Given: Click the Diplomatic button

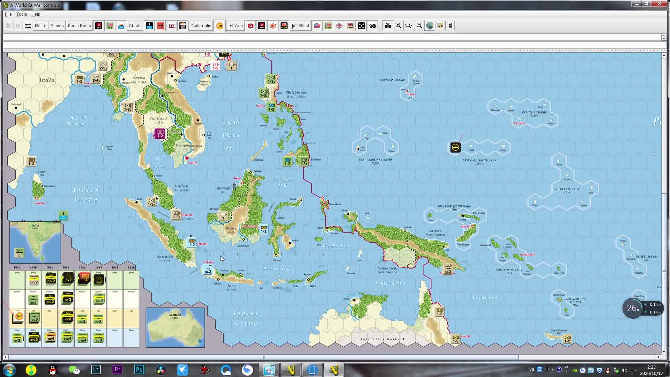Looking at the screenshot, I should pos(200,25).
